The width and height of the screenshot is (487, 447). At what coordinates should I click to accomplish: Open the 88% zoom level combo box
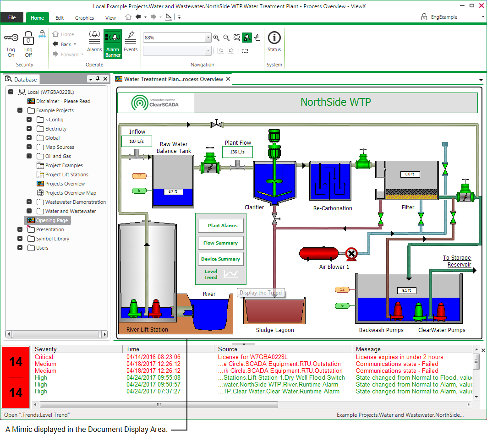pos(208,37)
